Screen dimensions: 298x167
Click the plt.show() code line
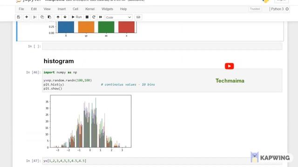click(53, 89)
